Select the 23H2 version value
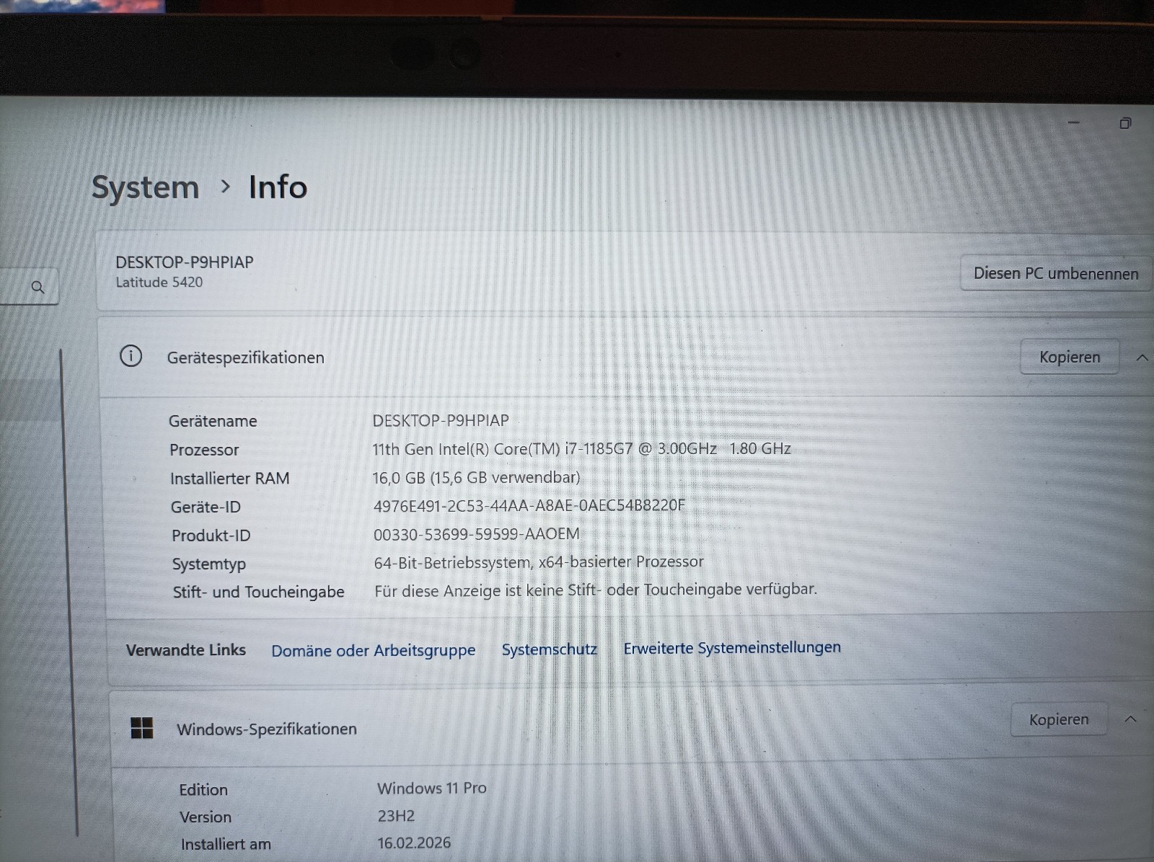 point(396,816)
